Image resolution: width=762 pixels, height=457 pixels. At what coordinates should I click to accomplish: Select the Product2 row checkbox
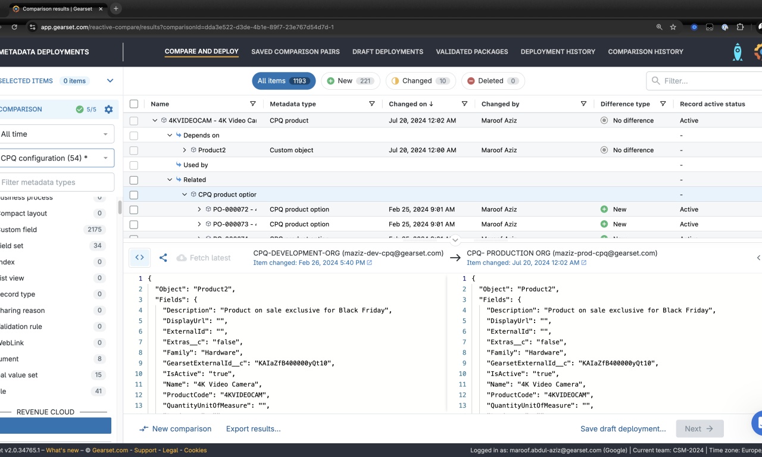tap(134, 151)
